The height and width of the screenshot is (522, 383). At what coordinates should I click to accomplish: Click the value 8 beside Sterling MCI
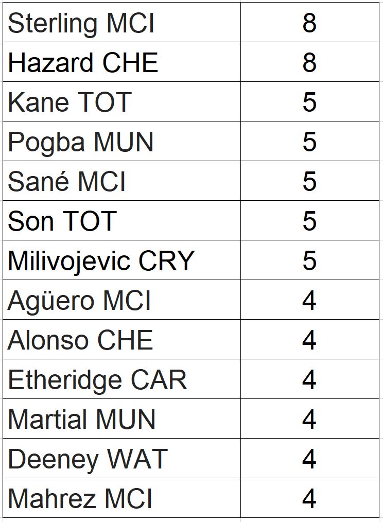point(309,23)
